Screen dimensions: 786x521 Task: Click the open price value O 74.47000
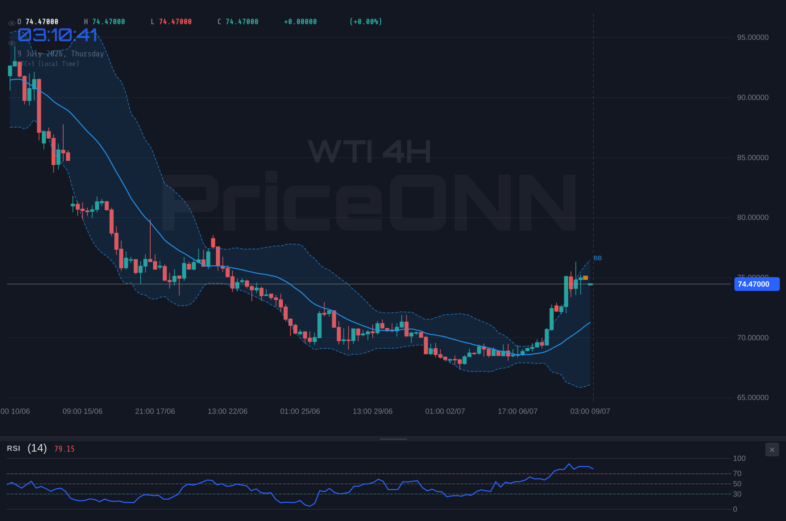click(x=38, y=22)
